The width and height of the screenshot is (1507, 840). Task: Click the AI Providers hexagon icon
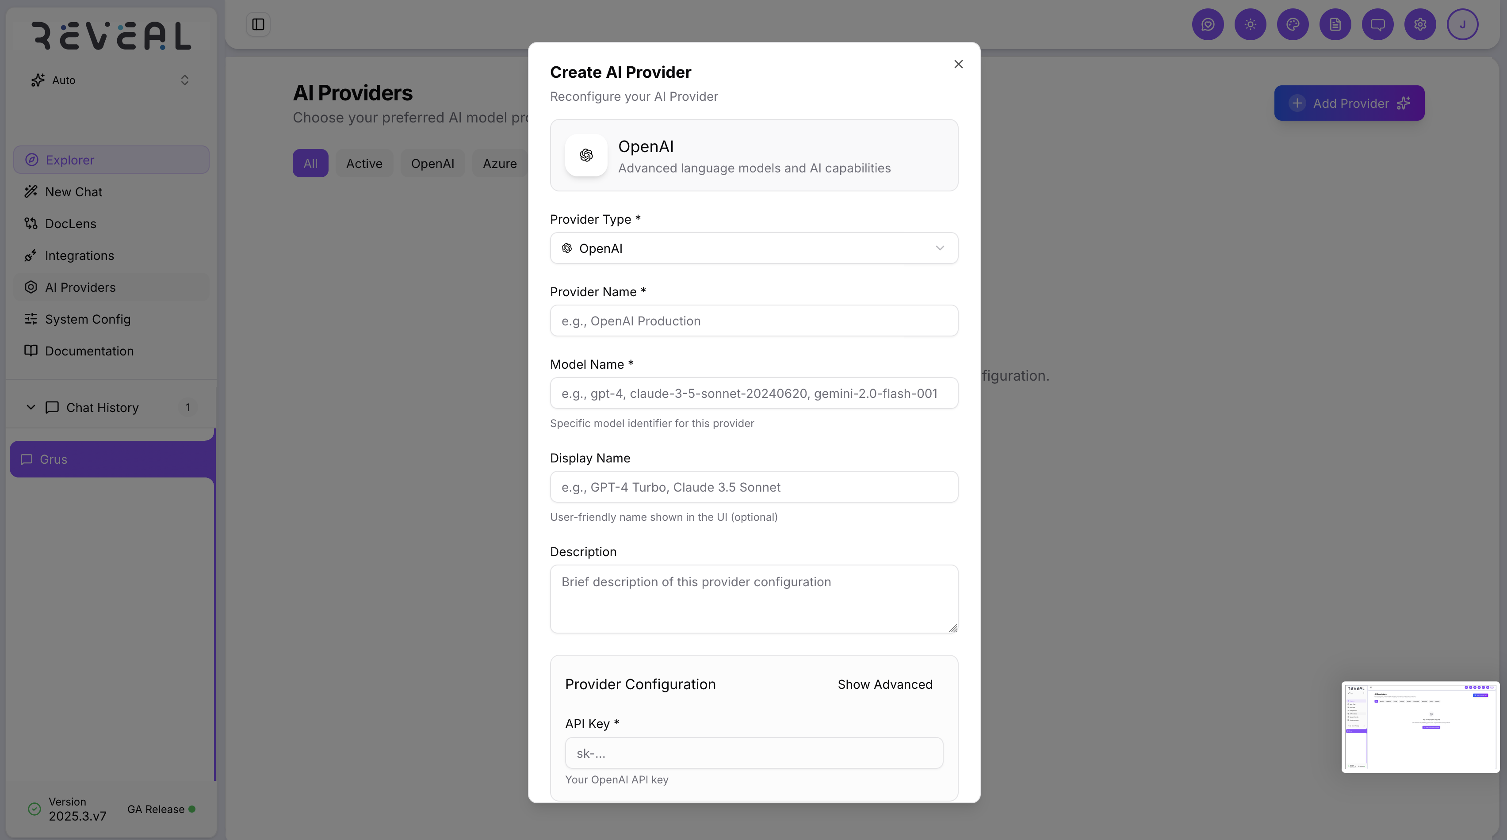click(31, 287)
